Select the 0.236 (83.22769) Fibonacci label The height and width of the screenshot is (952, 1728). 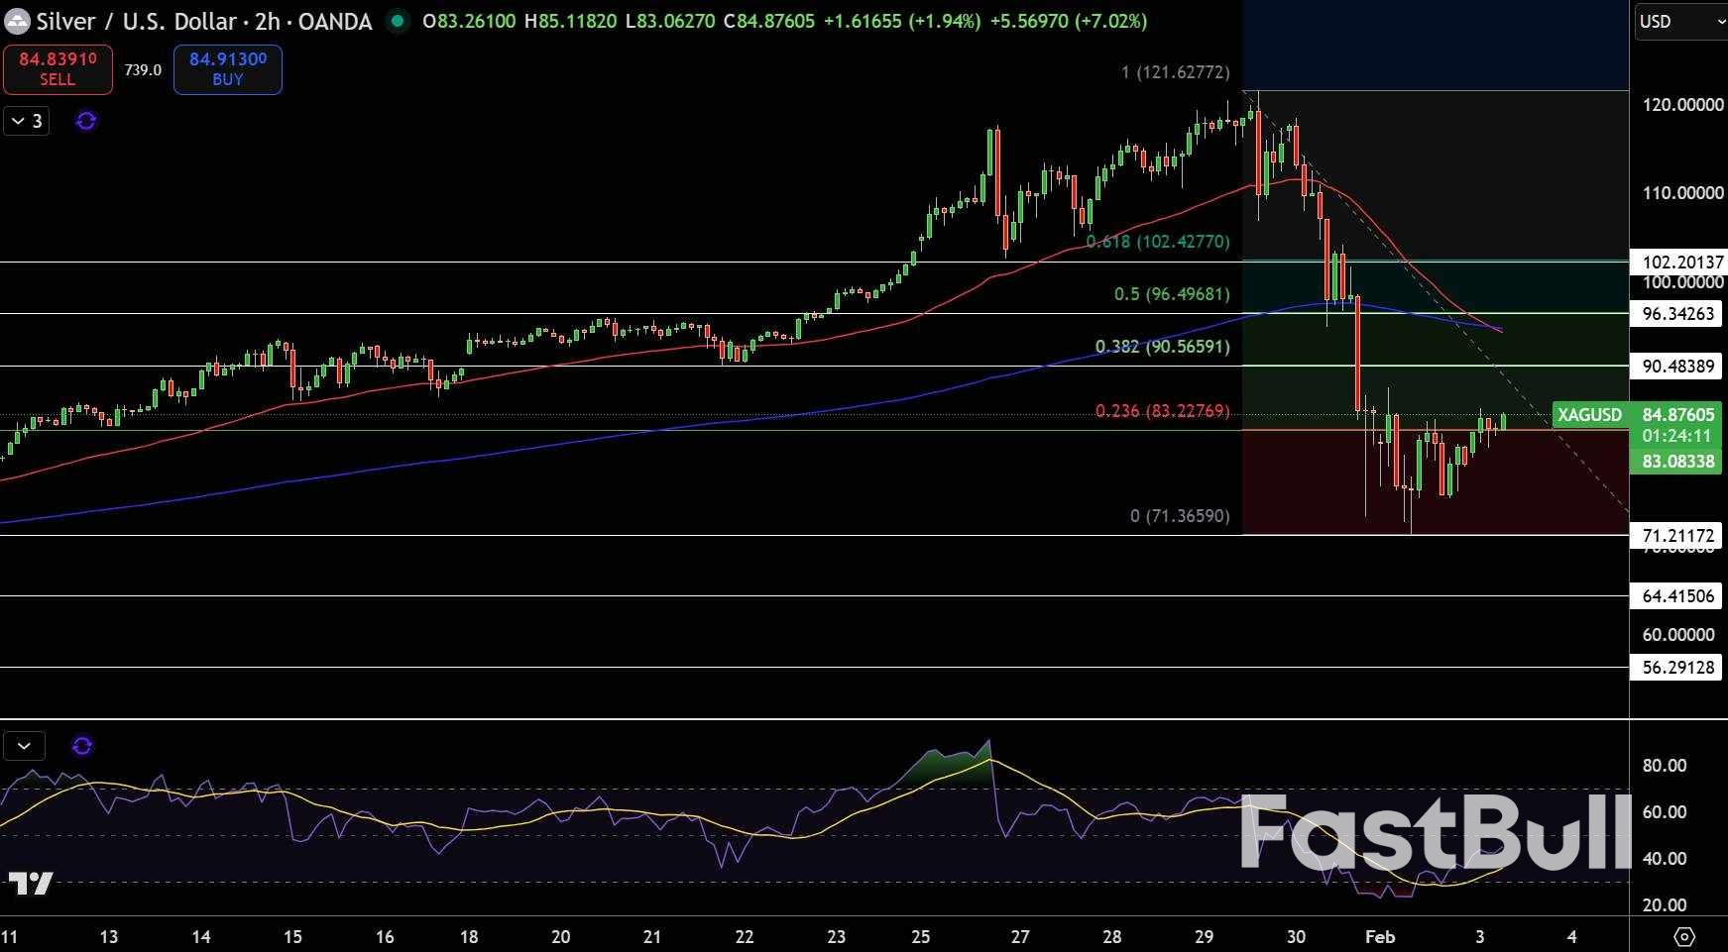[x=1162, y=410]
